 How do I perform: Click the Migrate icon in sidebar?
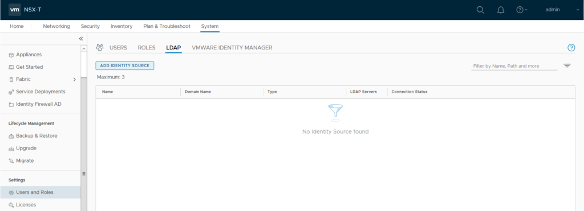coord(11,161)
